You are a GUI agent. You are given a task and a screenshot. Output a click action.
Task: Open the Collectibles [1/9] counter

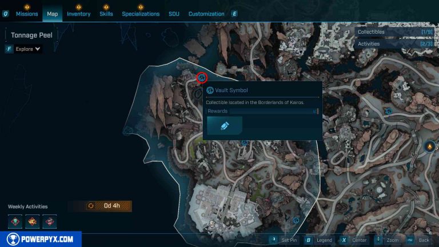(x=395, y=32)
